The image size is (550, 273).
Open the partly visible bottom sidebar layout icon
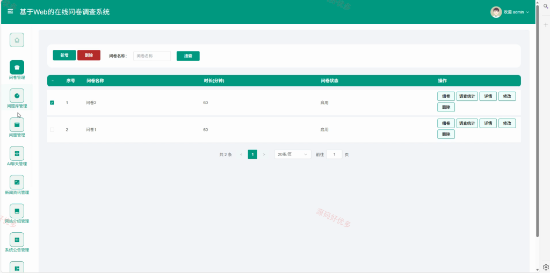click(x=17, y=267)
